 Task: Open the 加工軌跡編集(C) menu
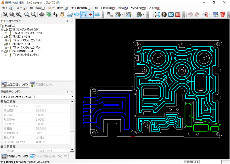pyautogui.click(x=81, y=8)
